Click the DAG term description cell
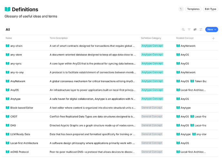This screenshot has width=222, height=158. click(x=92, y=125)
